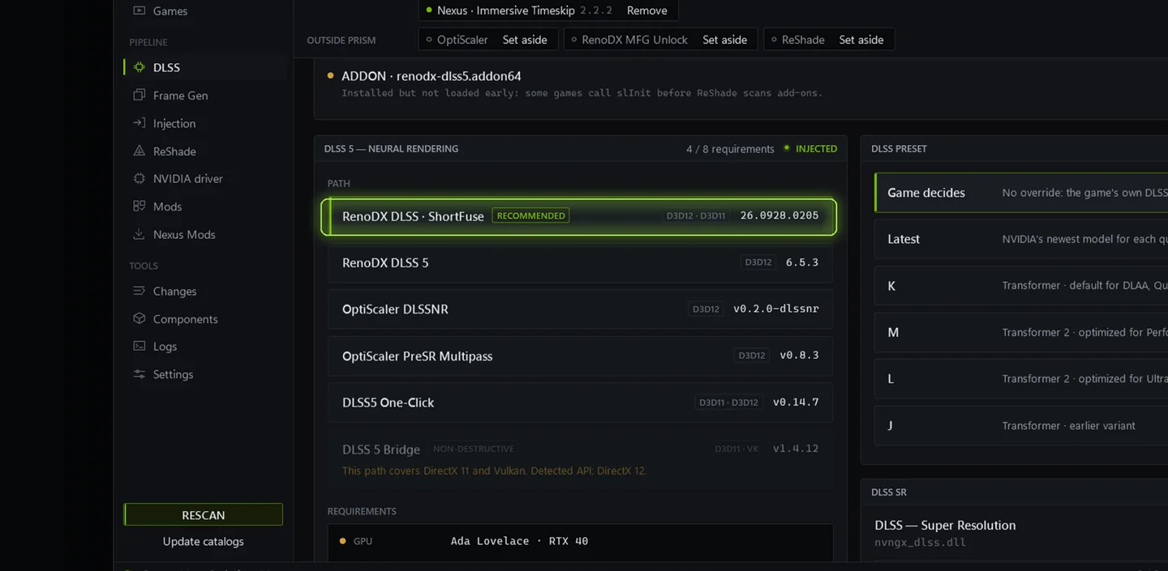
Task: Click the RESCAN button
Action: [x=203, y=515]
